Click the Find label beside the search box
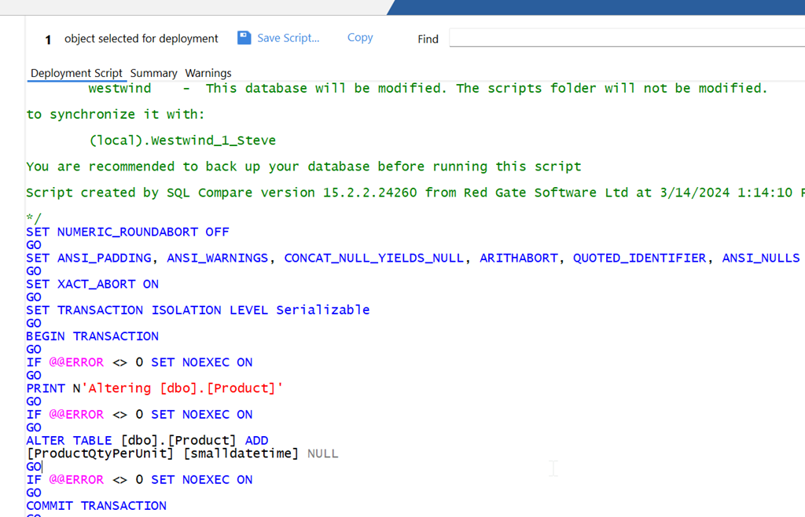This screenshot has width=805, height=517. click(428, 39)
